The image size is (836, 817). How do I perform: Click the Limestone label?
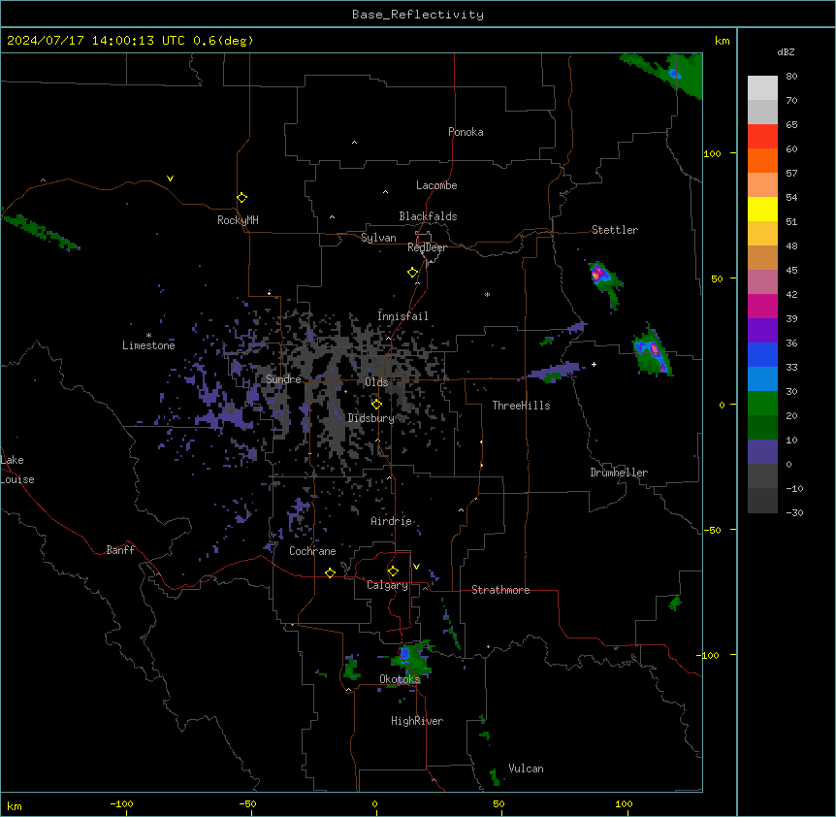pos(148,345)
